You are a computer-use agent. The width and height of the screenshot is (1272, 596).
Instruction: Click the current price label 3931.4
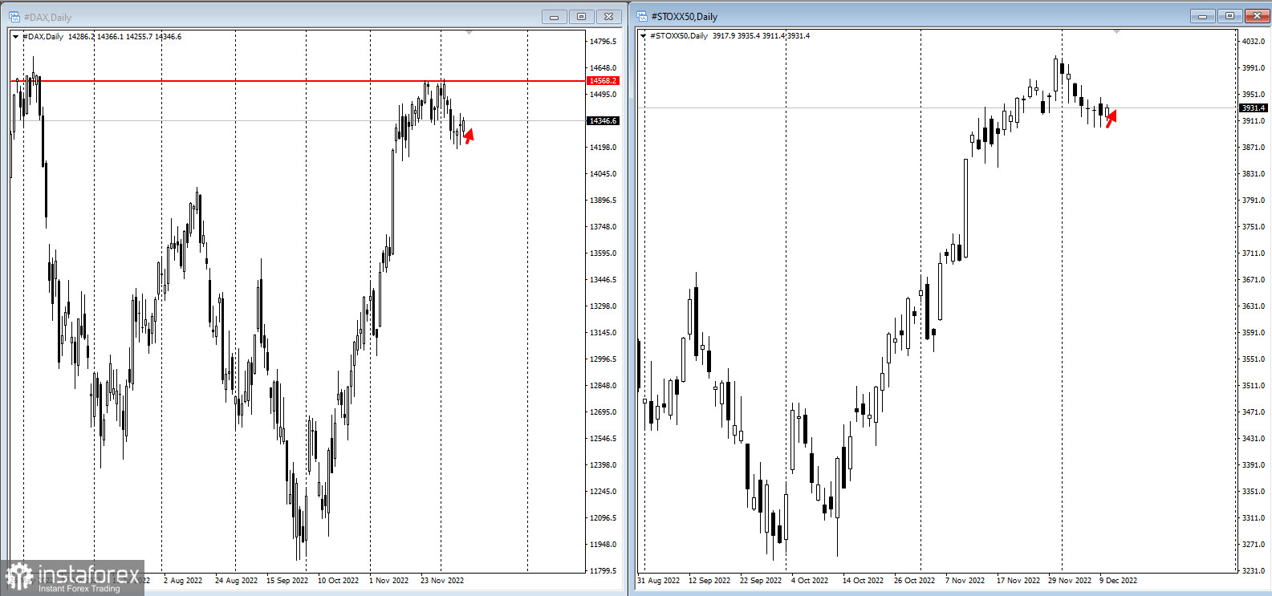click(1253, 108)
